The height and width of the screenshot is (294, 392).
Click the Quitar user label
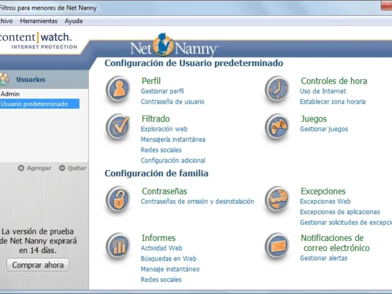[x=77, y=168]
